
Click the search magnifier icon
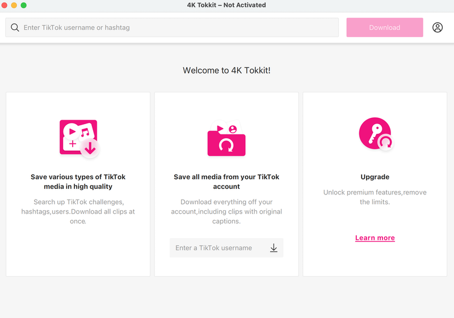pos(15,27)
